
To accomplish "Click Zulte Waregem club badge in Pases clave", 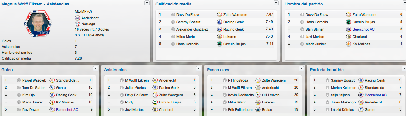I will [x=258, y=81].
